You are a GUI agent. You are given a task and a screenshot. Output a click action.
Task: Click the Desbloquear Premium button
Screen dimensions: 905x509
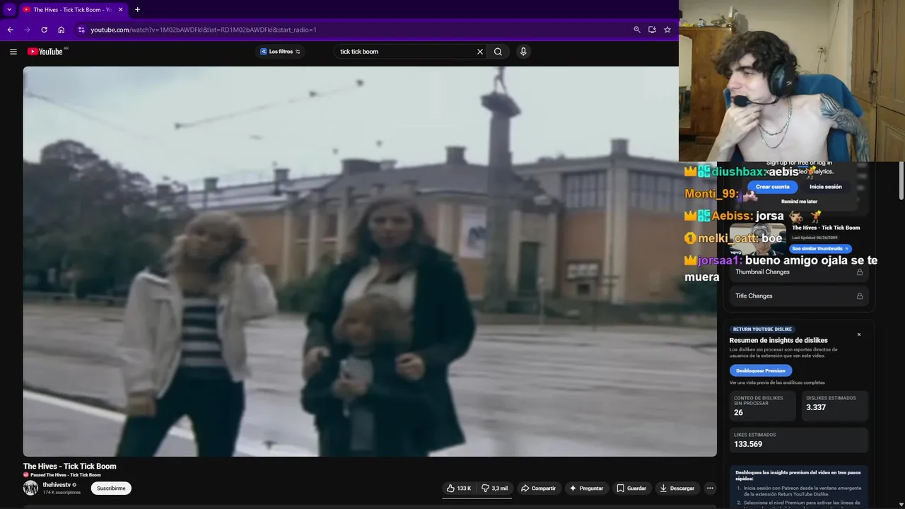pos(760,370)
